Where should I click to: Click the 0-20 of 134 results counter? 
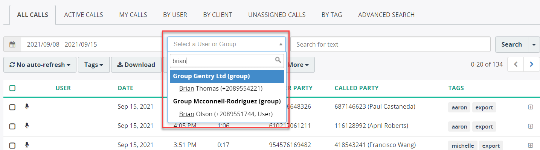point(487,64)
